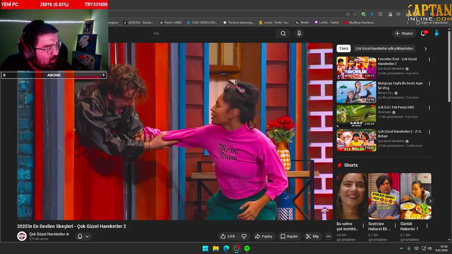Open taskbar clock and date
Viewport: 452px width, 254px height.
(442, 248)
